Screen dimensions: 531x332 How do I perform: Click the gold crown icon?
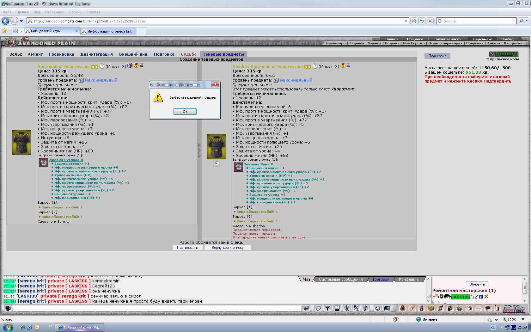pos(431,308)
